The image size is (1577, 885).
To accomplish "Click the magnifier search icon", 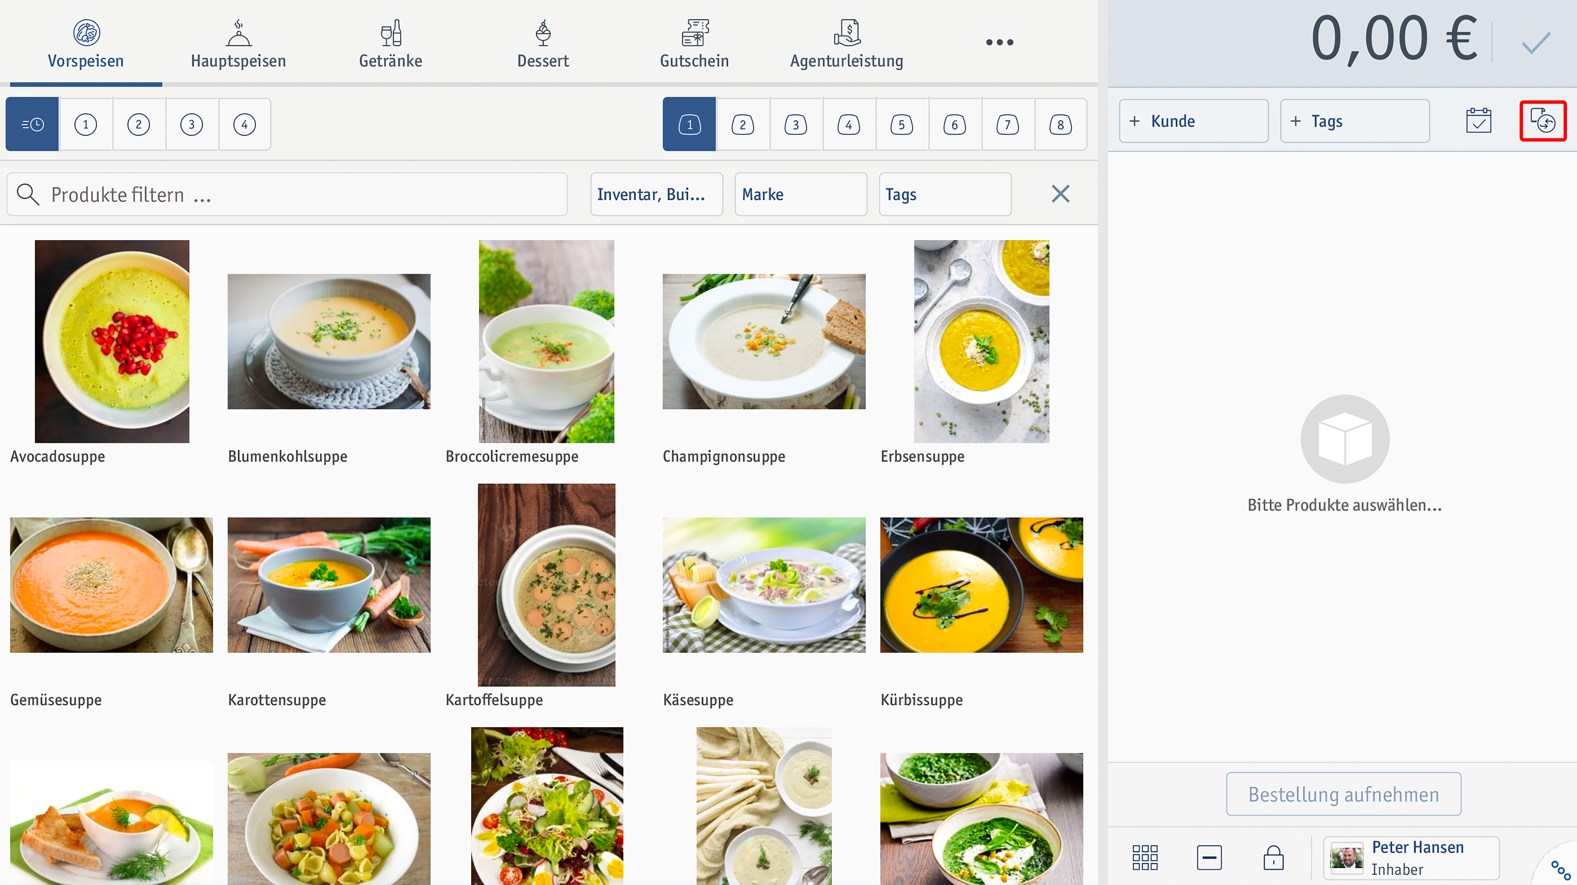I will pyautogui.click(x=28, y=194).
